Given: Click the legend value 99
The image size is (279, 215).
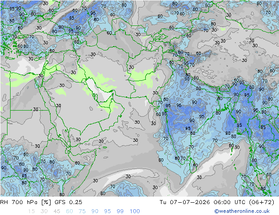Looking at the screenshot, I should tap(120, 211).
